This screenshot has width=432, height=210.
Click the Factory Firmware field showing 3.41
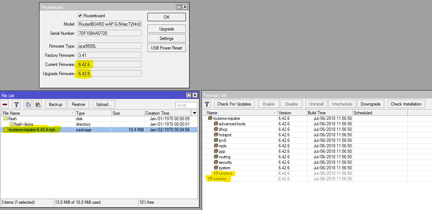[110, 55]
